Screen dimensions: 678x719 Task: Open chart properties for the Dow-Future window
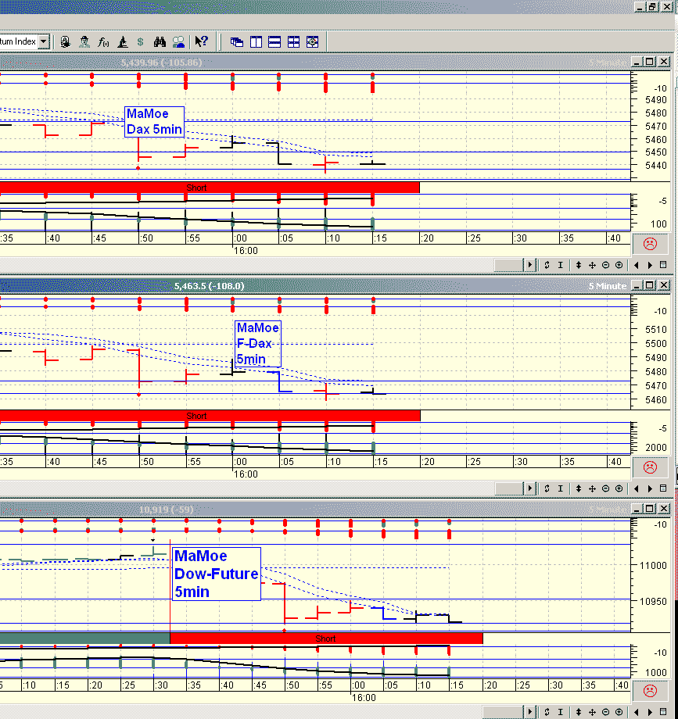(x=663, y=711)
